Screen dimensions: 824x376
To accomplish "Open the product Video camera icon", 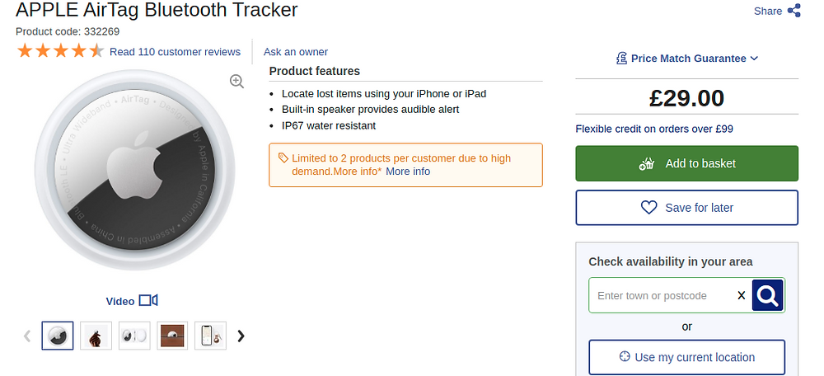I will (148, 301).
